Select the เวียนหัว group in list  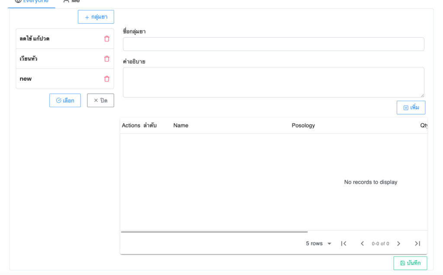point(29,59)
